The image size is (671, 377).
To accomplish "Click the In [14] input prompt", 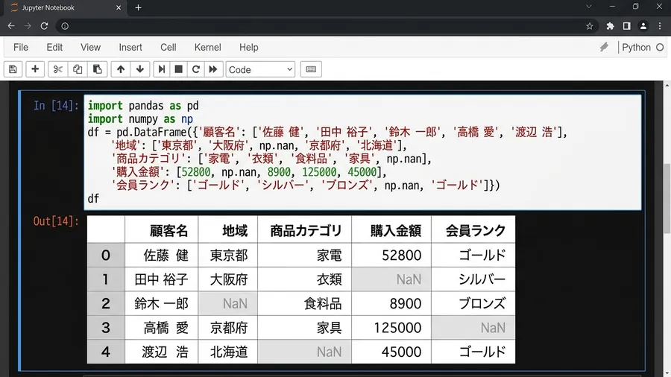I will coord(56,106).
